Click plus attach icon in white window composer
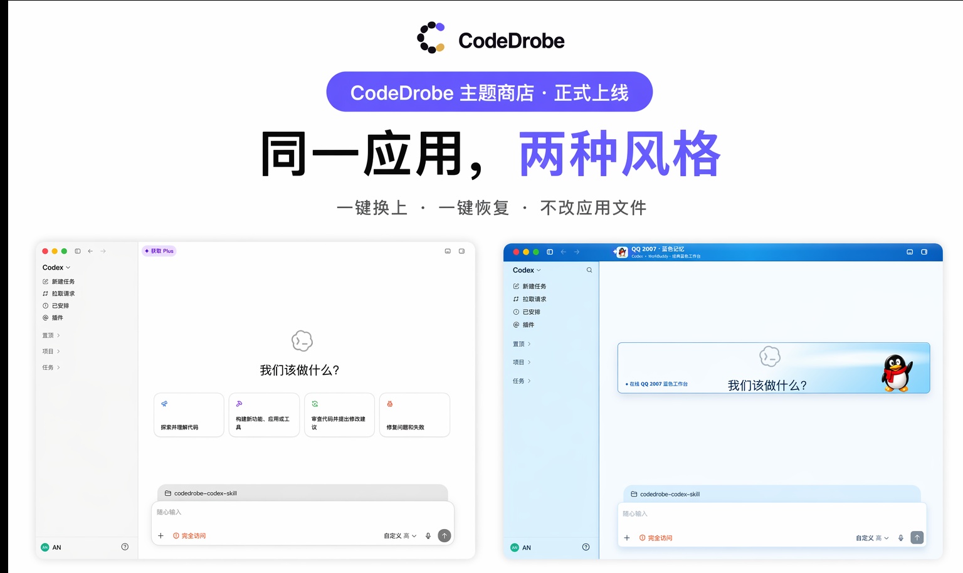The width and height of the screenshot is (963, 573). [x=160, y=535]
